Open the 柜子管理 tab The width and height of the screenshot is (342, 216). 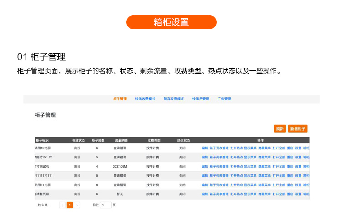(119, 99)
